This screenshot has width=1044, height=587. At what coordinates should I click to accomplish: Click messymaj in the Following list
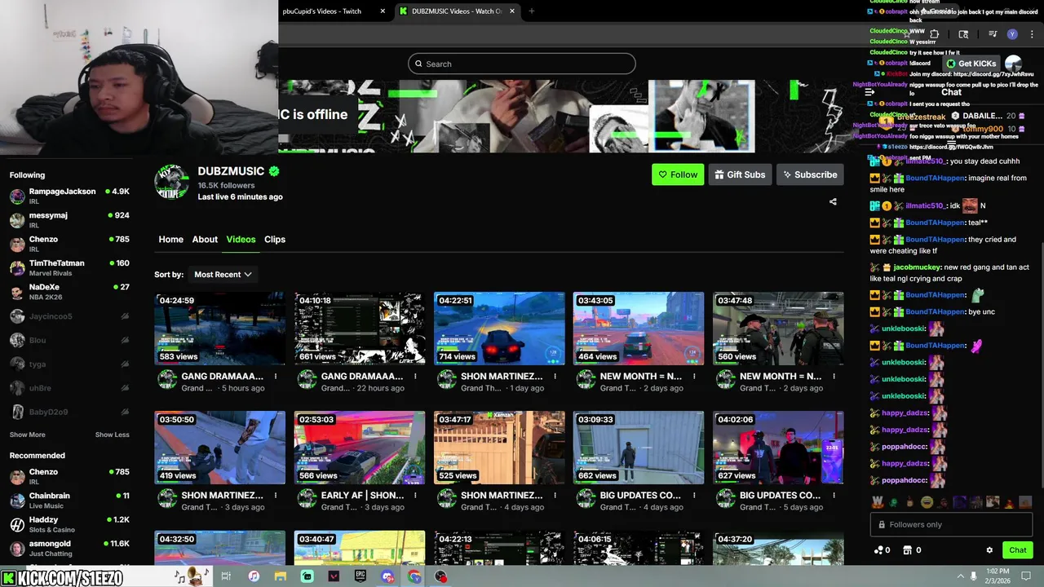click(x=69, y=220)
